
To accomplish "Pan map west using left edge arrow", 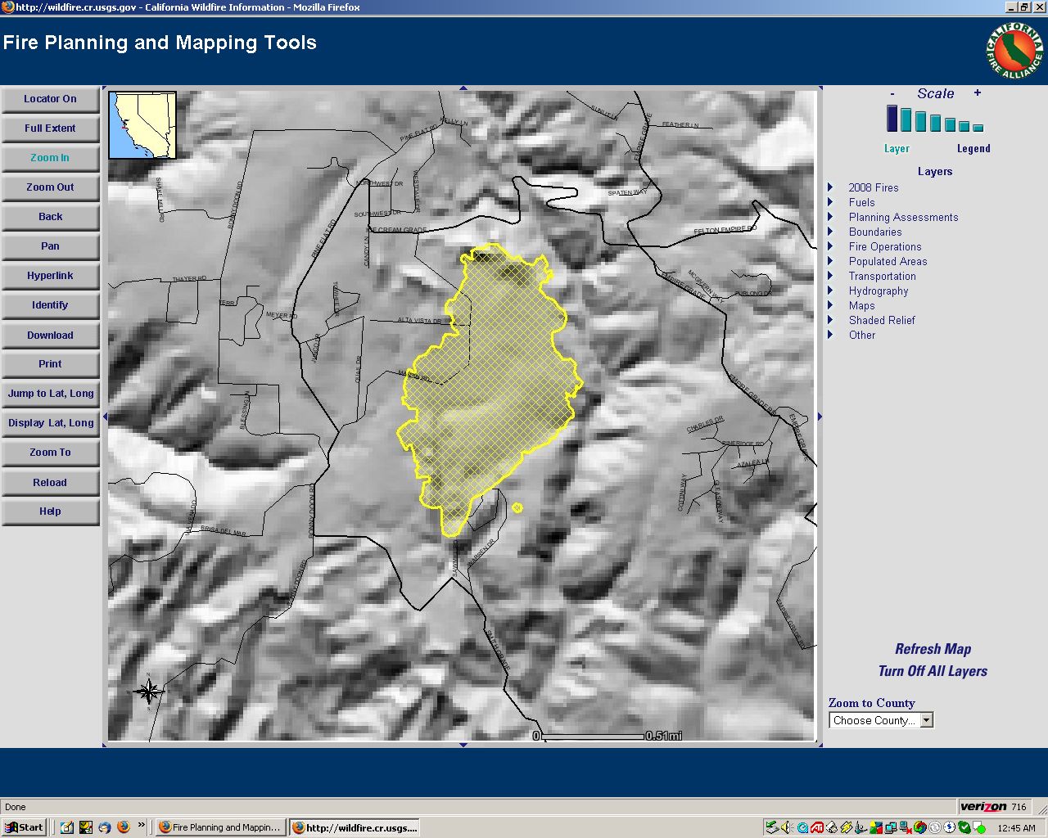I will pyautogui.click(x=105, y=417).
